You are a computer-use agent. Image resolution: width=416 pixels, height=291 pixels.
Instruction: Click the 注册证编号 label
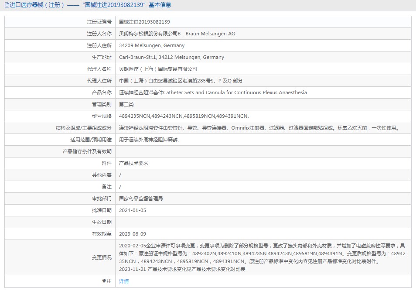[x=99, y=22]
